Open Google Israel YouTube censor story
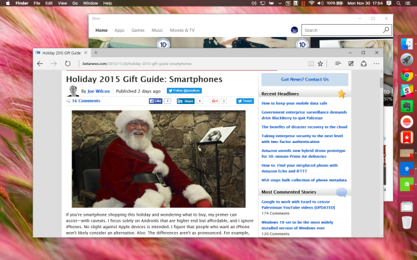 tap(298, 205)
